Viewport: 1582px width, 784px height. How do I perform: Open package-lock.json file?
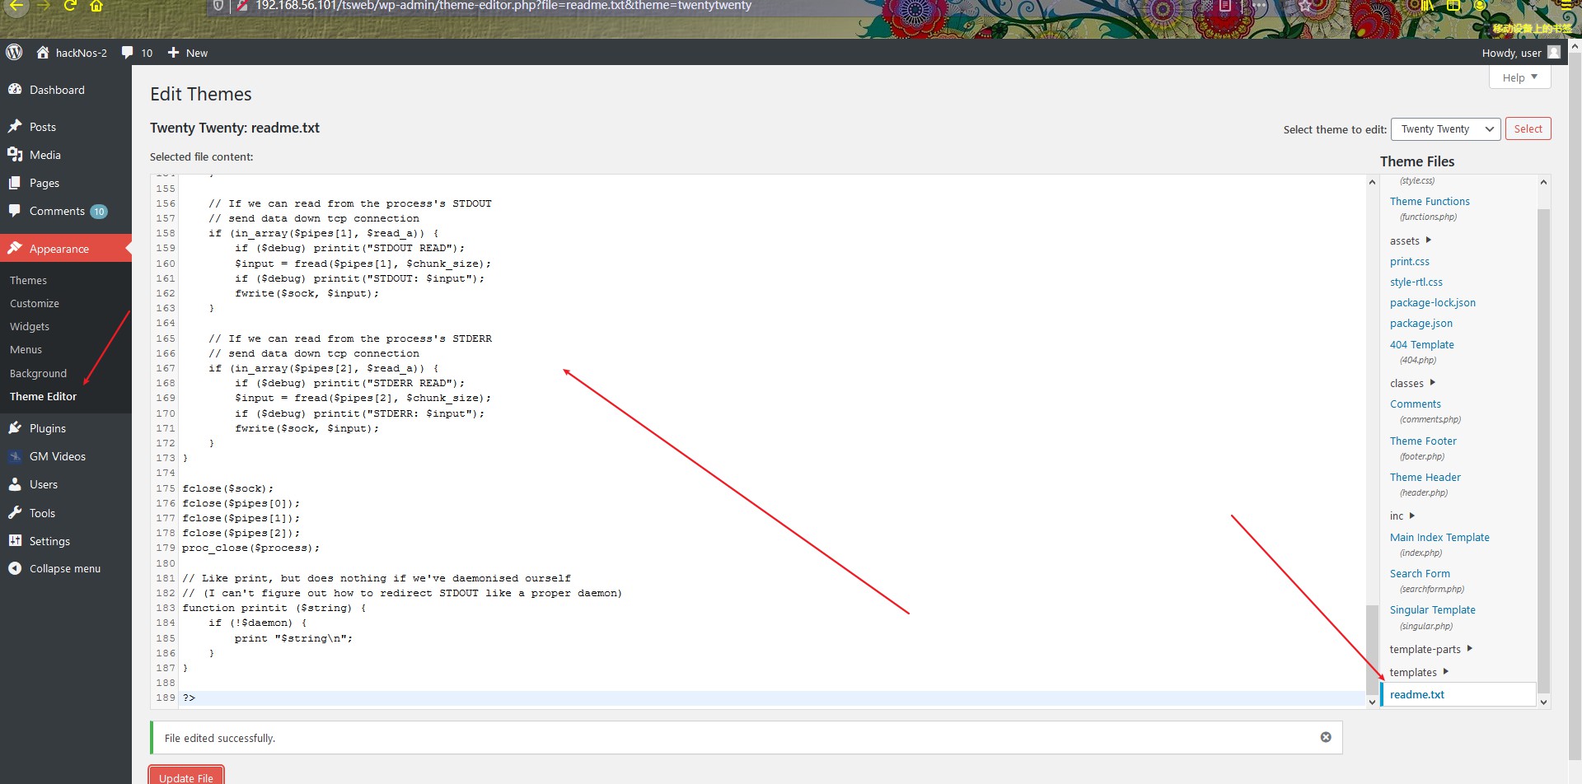coord(1433,302)
